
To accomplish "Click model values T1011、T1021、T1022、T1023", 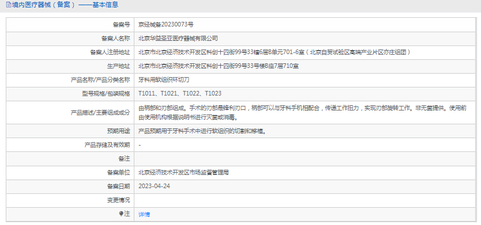I will 180,94.
